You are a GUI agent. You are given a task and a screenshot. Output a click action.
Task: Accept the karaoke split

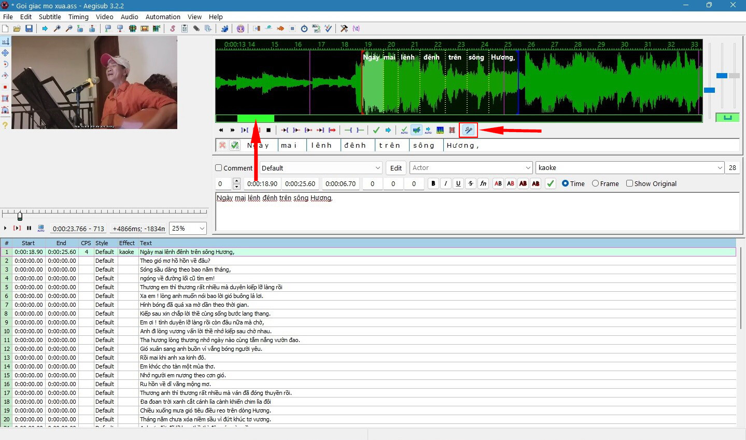coord(235,145)
